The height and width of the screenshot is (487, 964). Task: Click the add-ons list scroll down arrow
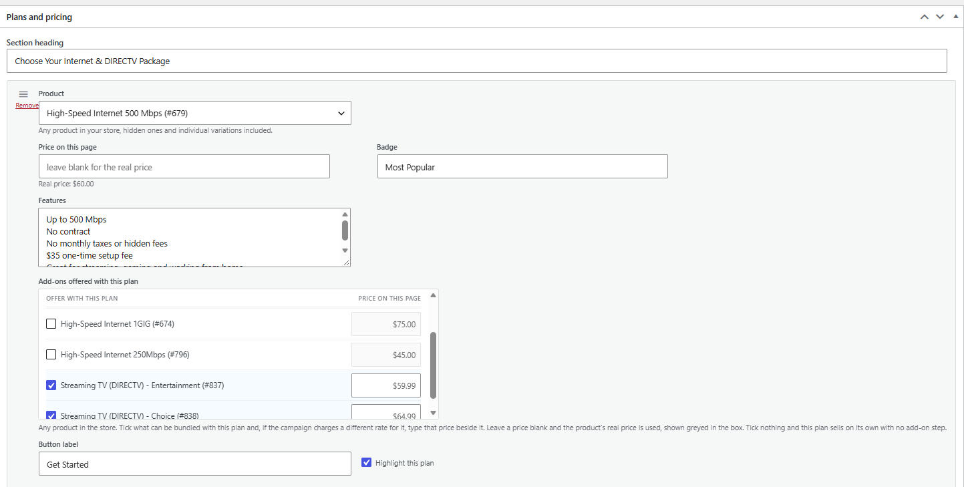coord(433,413)
